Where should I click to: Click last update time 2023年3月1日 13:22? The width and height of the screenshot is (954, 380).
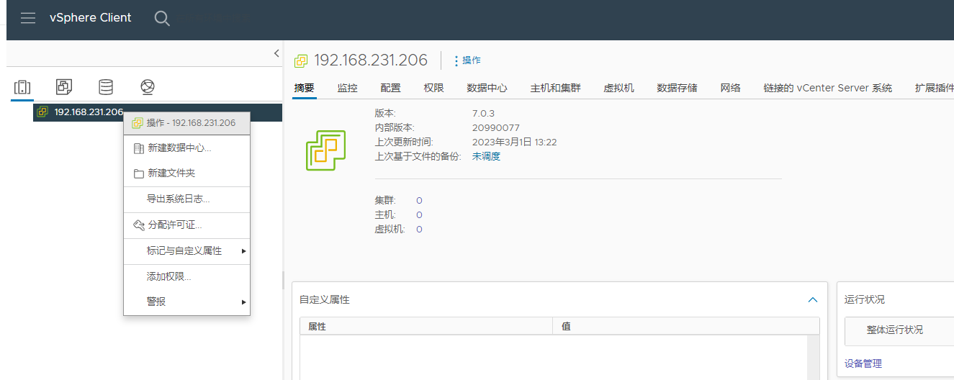coord(515,142)
